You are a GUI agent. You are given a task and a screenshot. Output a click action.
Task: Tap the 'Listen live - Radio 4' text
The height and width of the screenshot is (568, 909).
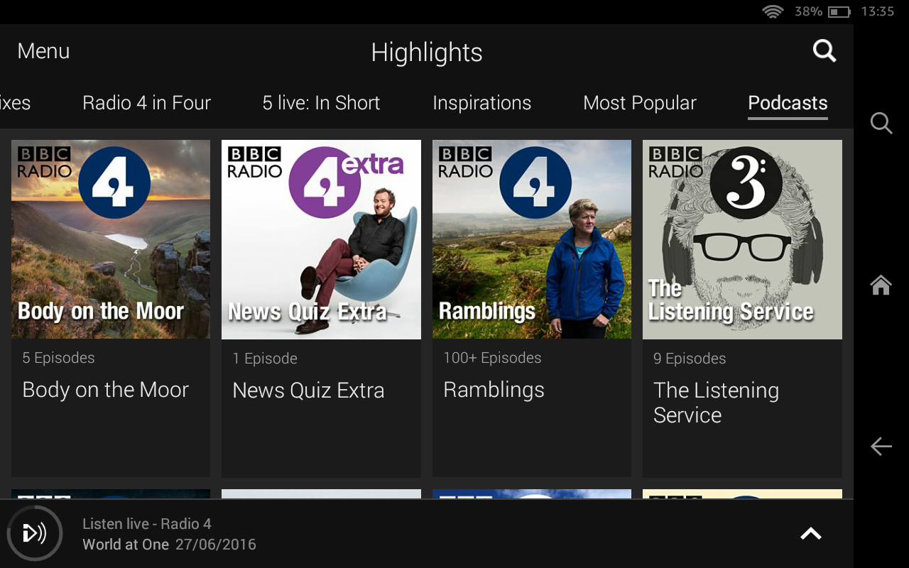tap(147, 524)
